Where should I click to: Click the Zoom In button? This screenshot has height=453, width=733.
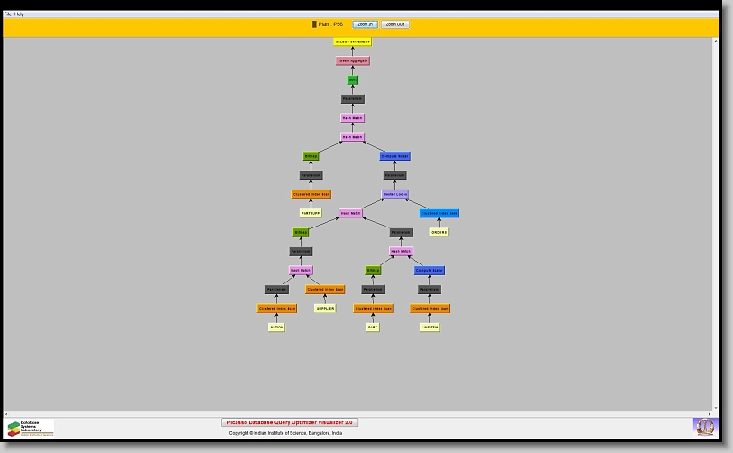click(365, 24)
